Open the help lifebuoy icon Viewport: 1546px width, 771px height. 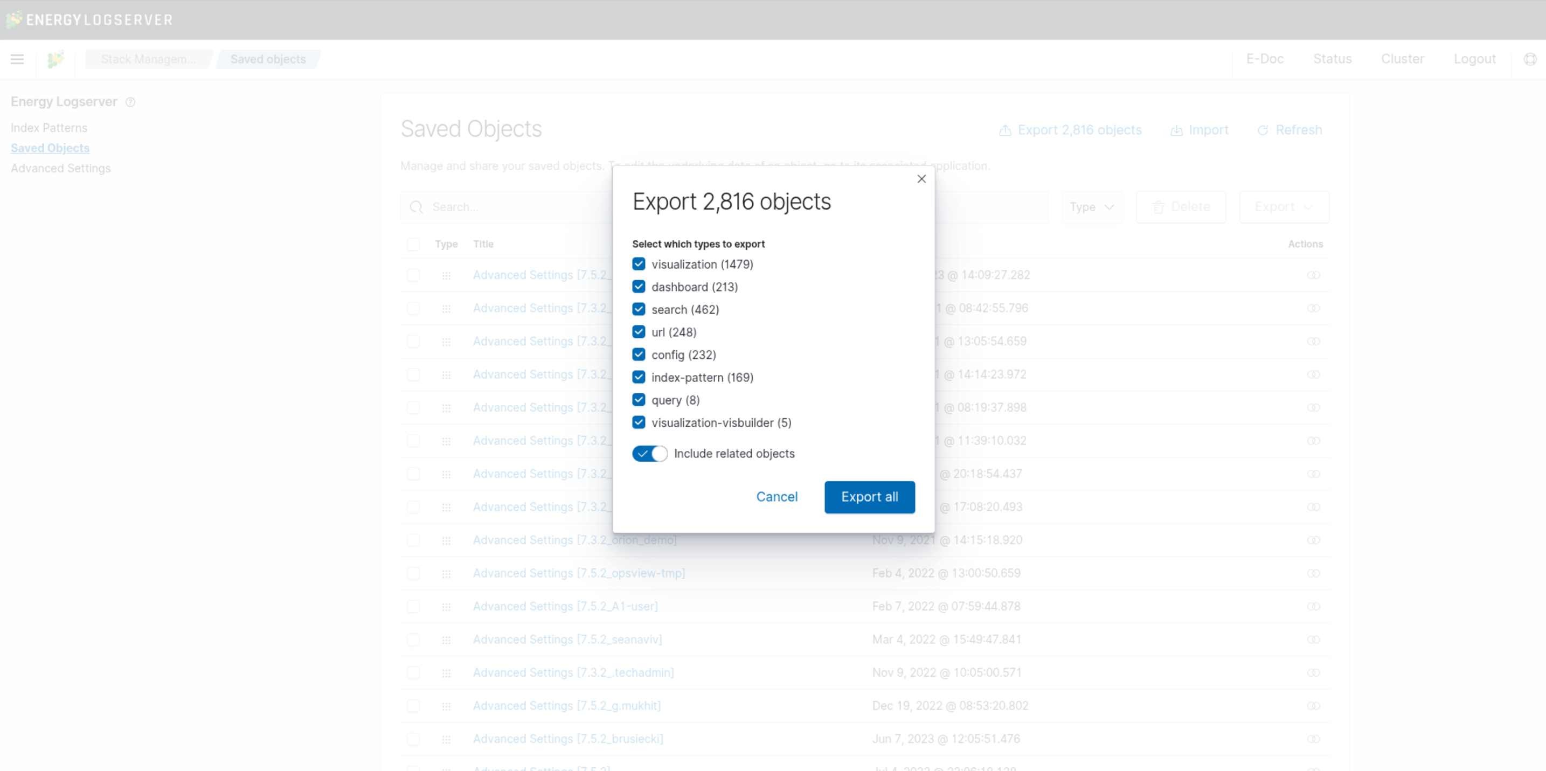[x=1530, y=59]
